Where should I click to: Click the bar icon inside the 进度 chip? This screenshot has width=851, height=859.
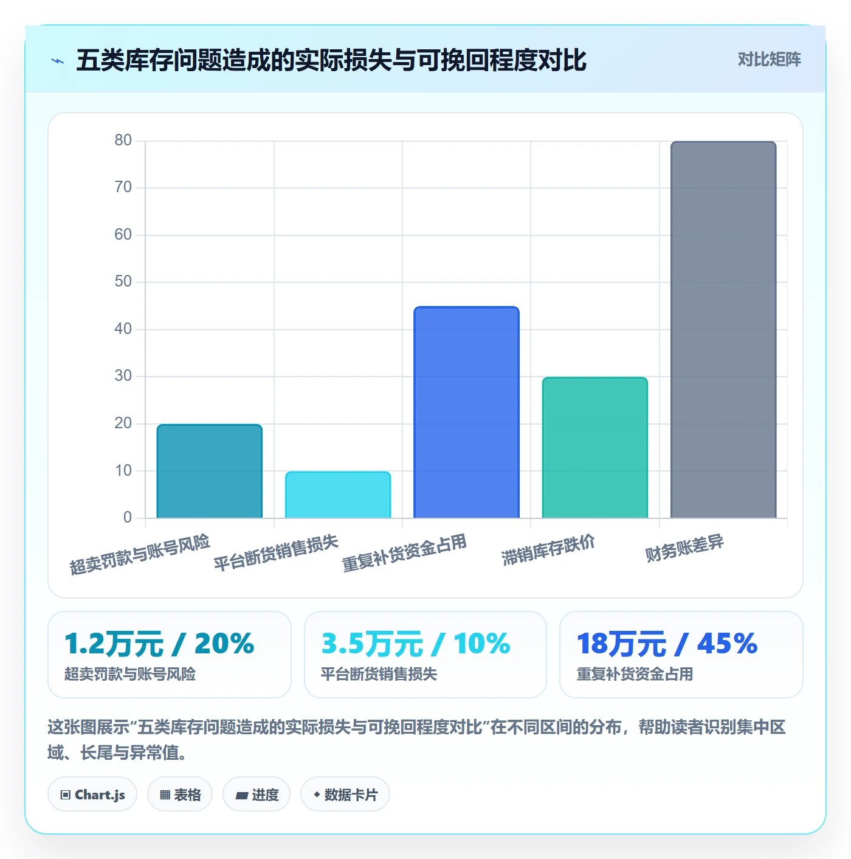click(x=241, y=796)
